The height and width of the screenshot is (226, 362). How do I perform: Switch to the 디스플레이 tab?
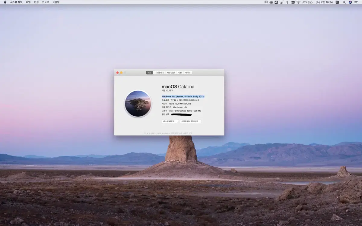(x=159, y=73)
